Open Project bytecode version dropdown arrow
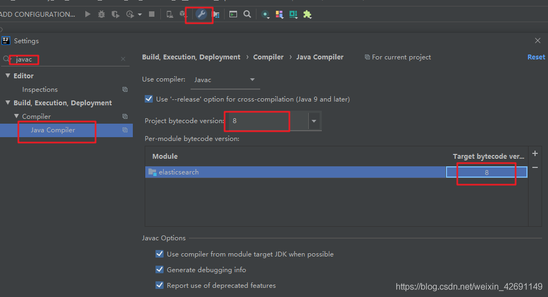 (314, 121)
